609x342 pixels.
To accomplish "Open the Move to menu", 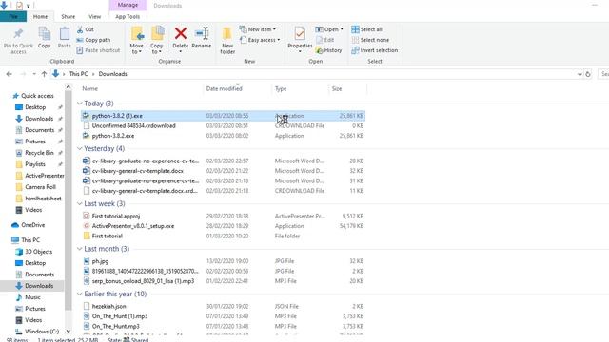I will [x=137, y=40].
